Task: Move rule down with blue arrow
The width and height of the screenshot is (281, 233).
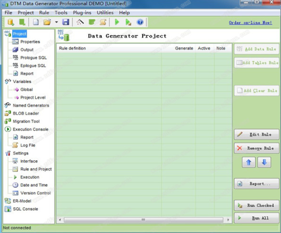Action: 265,163
